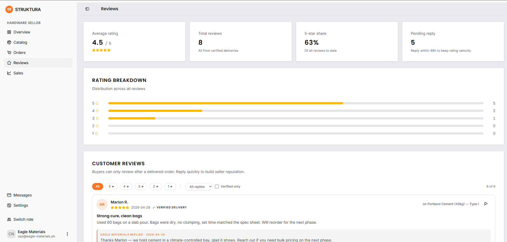507x242 pixels.
Task: Click on Portland Cement (40kg) product label
Action: pyautogui.click(x=451, y=204)
